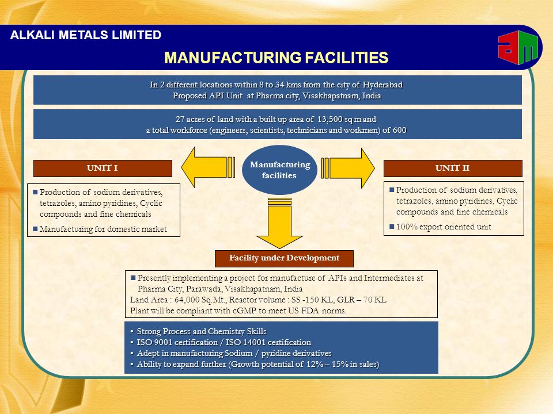Click 'Land Area : 64,000 Sq.Mt.' line
This screenshot has height=414, width=553.
[258, 300]
